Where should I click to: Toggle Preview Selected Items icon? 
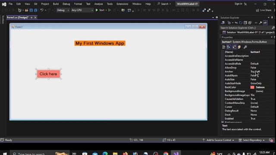(x=265, y=23)
